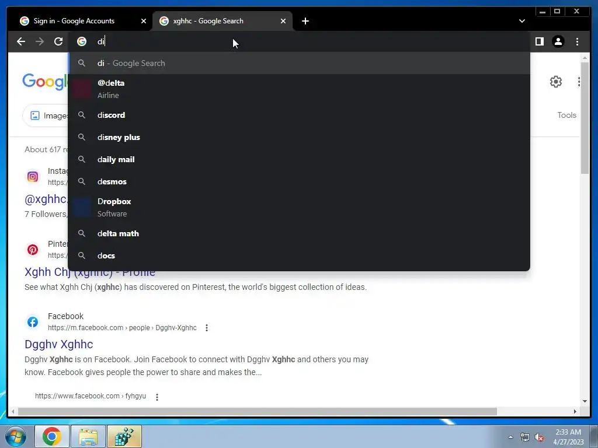The image size is (598, 448).
Task: Open Chrome's three-dot menu
Action: pyautogui.click(x=577, y=41)
